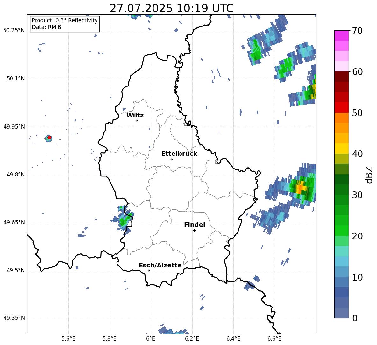
Task: Click the orange colorbar segment just below 50
Action: pyautogui.click(x=341, y=118)
